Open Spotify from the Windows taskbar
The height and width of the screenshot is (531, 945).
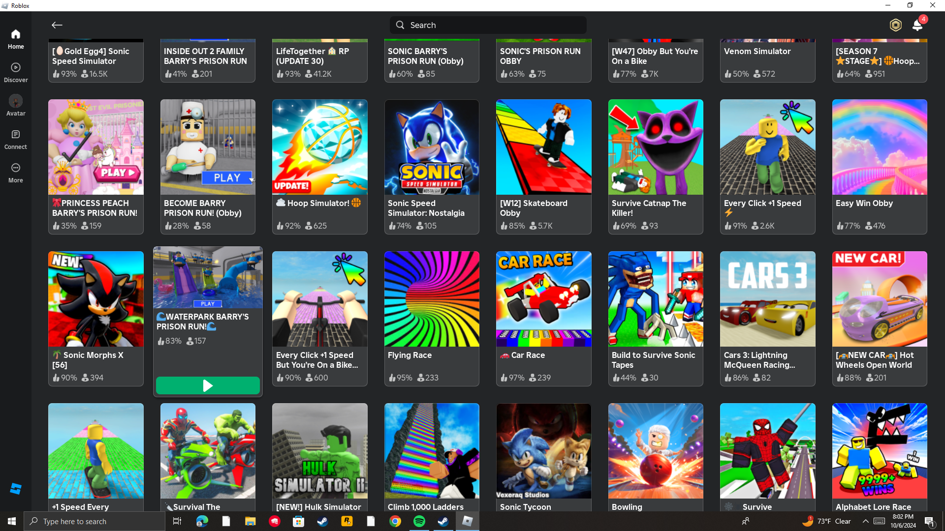[419, 521]
